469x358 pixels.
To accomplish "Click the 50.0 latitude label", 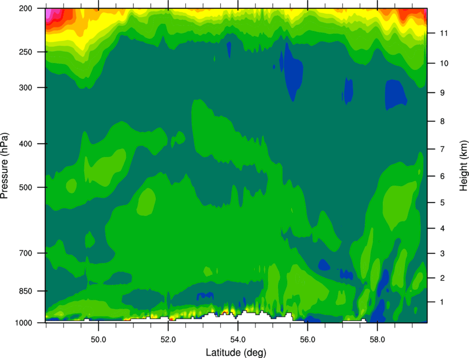I will 98,340.
